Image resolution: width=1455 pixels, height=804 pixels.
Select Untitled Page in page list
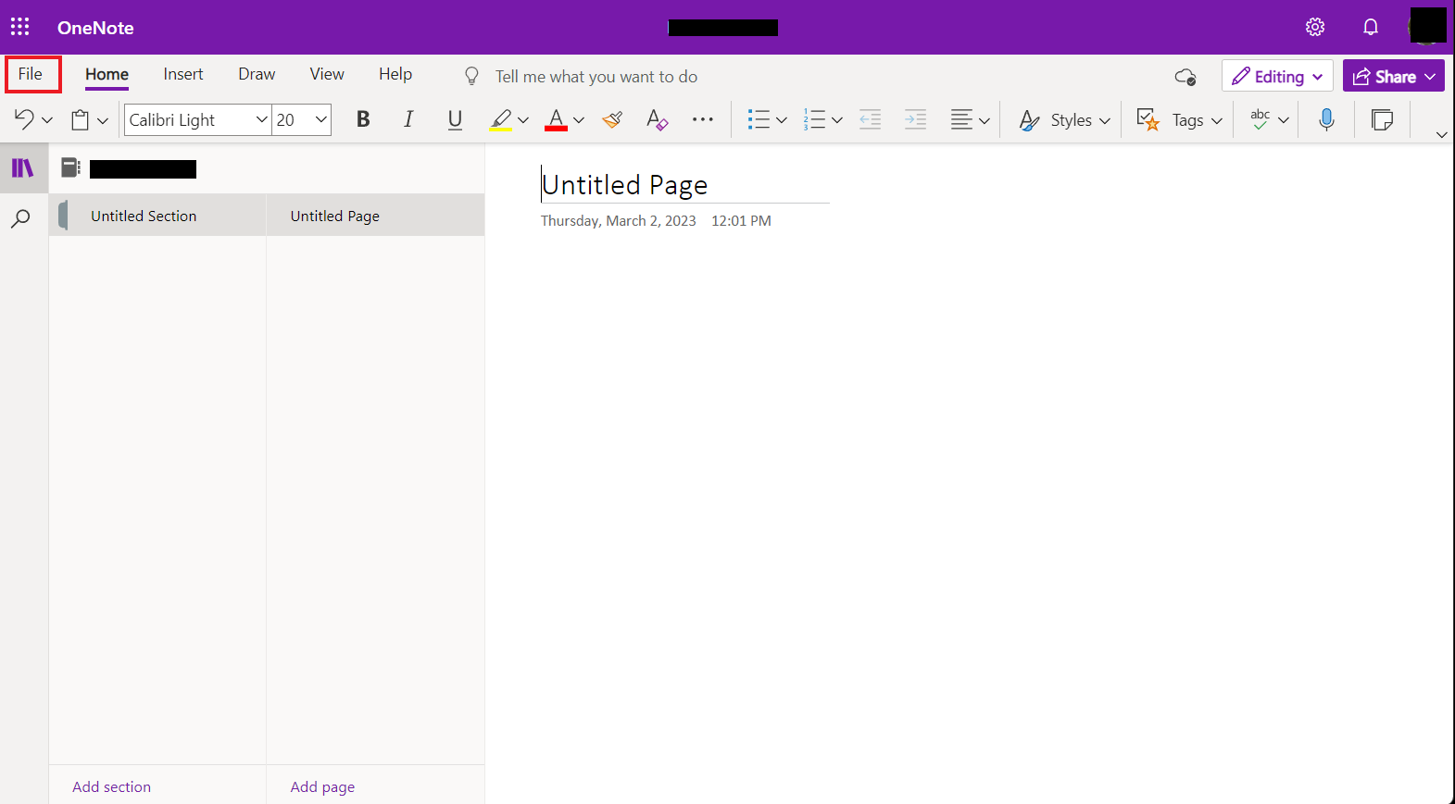point(375,216)
